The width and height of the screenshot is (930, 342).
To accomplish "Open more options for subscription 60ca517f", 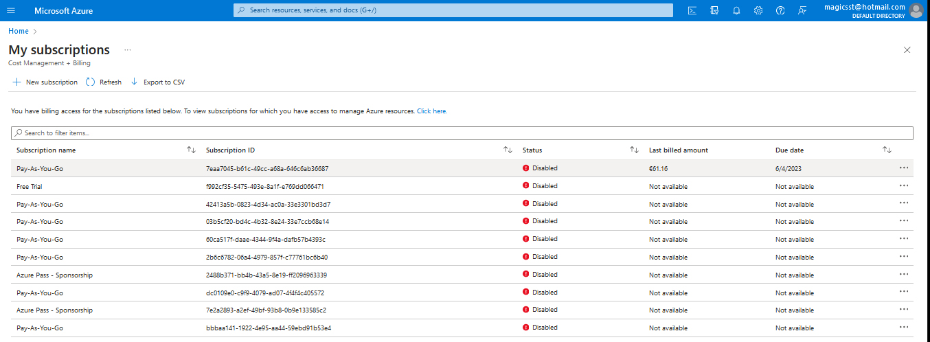I will 904,239.
